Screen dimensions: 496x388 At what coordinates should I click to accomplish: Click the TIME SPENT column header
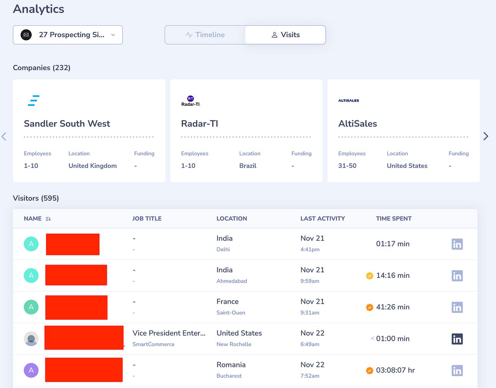tap(394, 219)
